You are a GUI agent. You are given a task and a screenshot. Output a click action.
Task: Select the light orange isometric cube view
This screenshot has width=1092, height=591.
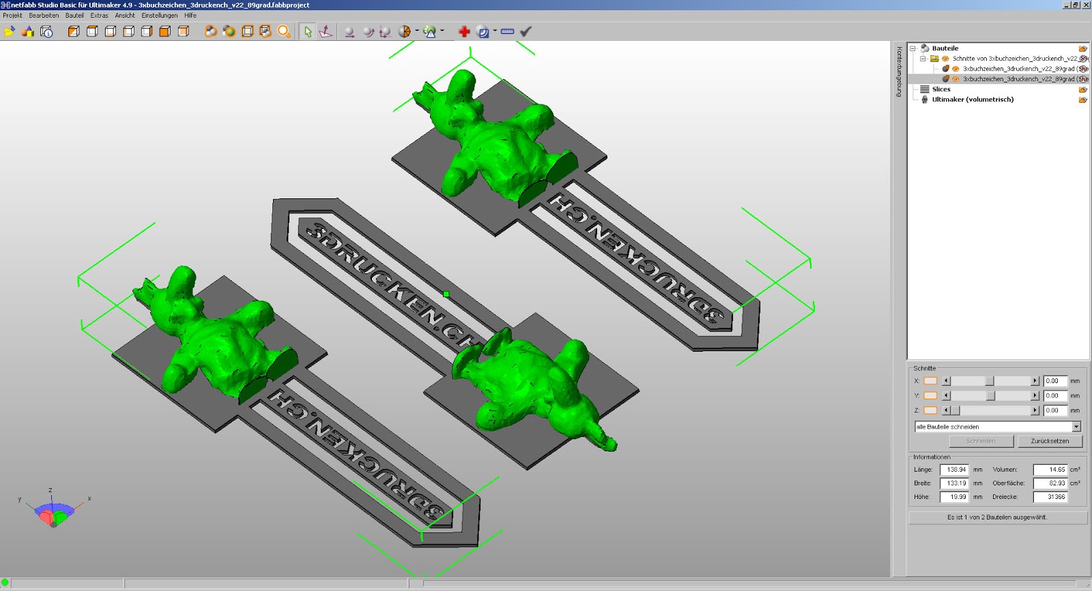(x=184, y=31)
